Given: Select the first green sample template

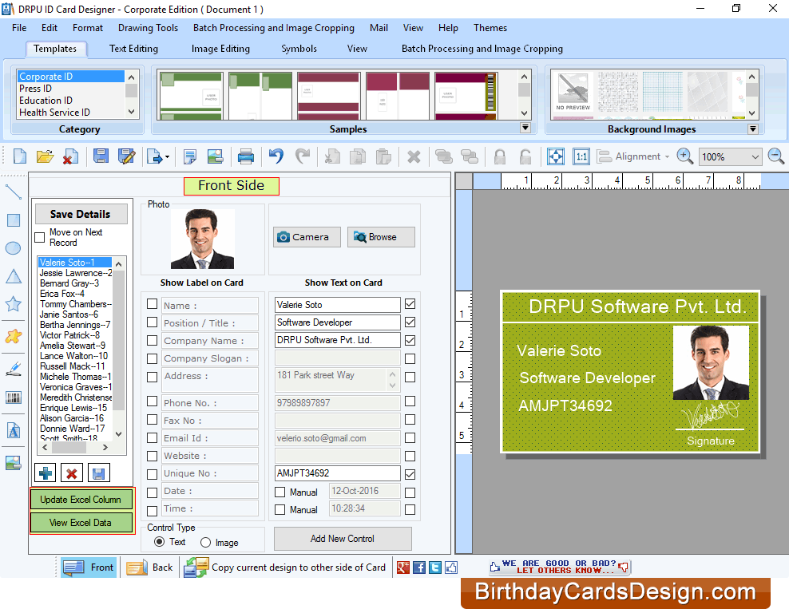Looking at the screenshot, I should tap(191, 96).
